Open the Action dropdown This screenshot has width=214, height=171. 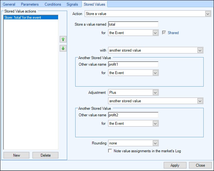tap(148, 14)
